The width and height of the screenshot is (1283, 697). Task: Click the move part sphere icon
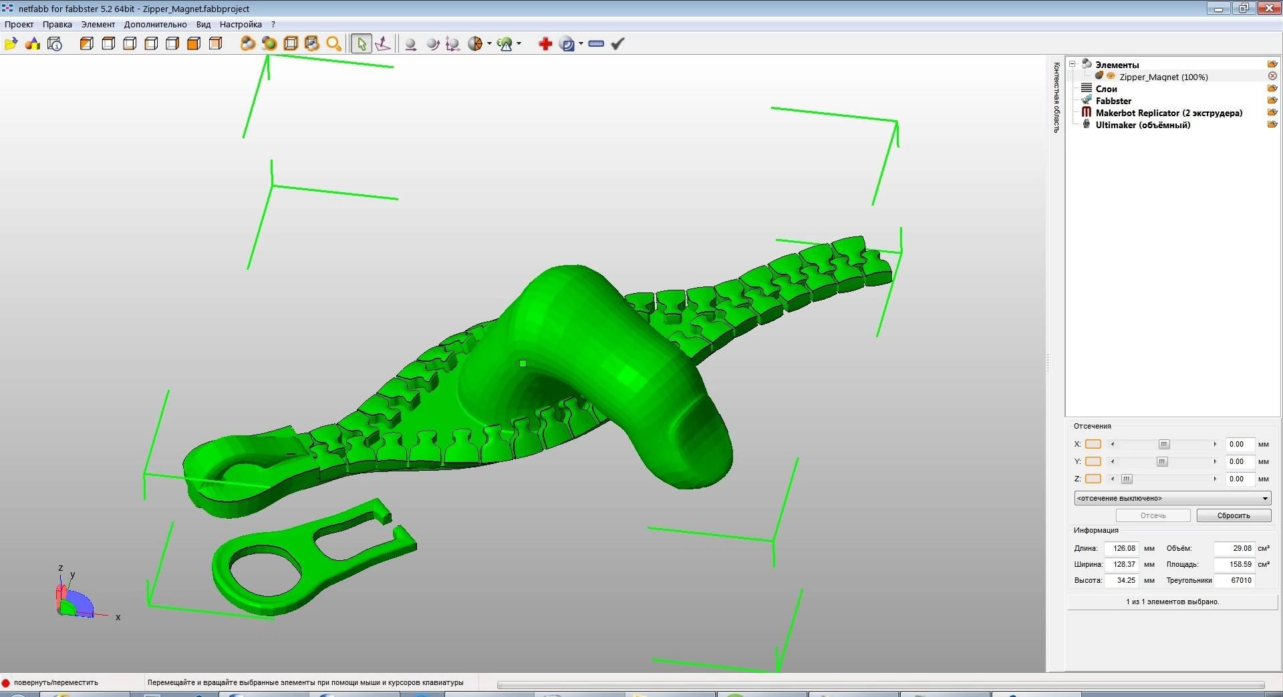(x=411, y=44)
